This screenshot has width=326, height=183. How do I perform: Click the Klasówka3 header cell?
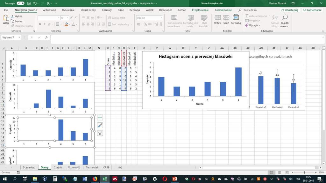pyautogui.click(x=124, y=58)
